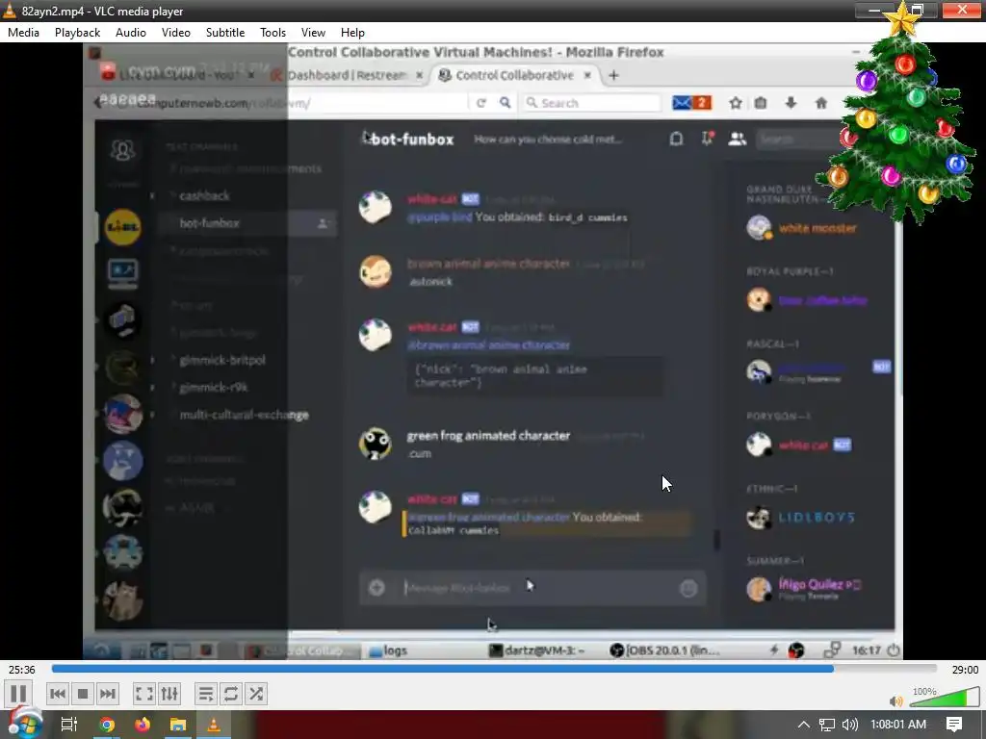Select the Dashboard Restream tab in the video
Screen dimensions: 986x739
tap(348, 75)
